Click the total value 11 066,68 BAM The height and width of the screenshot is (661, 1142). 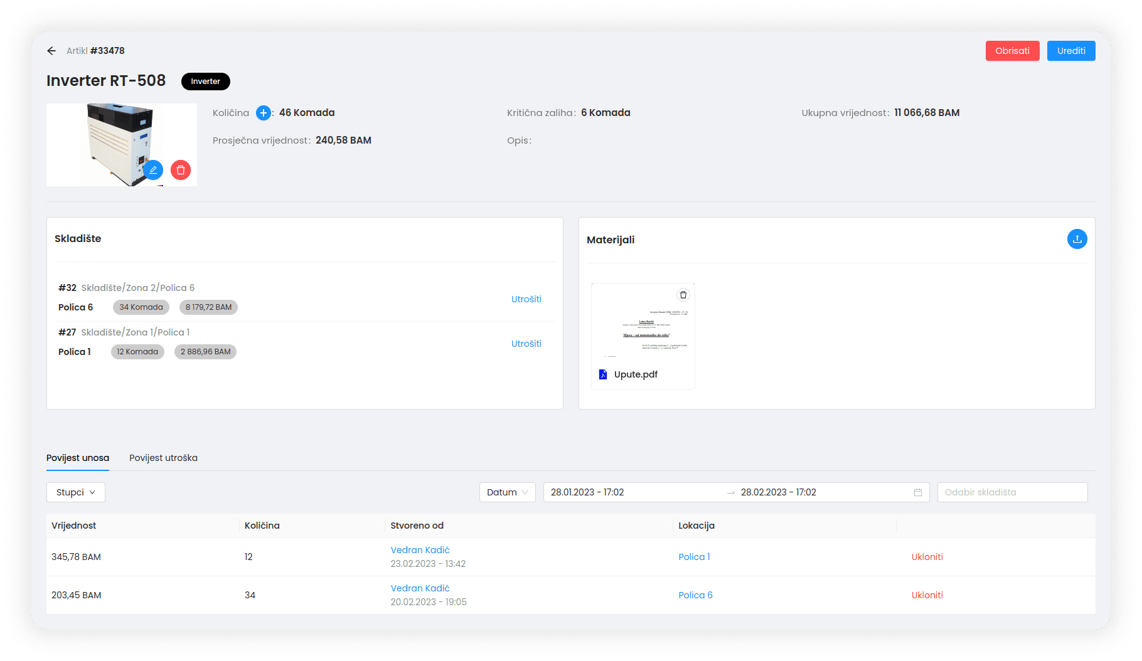tap(927, 113)
